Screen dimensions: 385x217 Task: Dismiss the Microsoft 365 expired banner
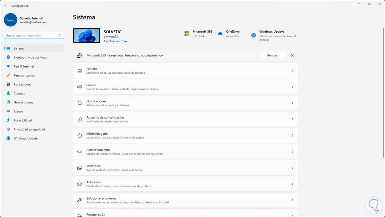tap(292, 55)
